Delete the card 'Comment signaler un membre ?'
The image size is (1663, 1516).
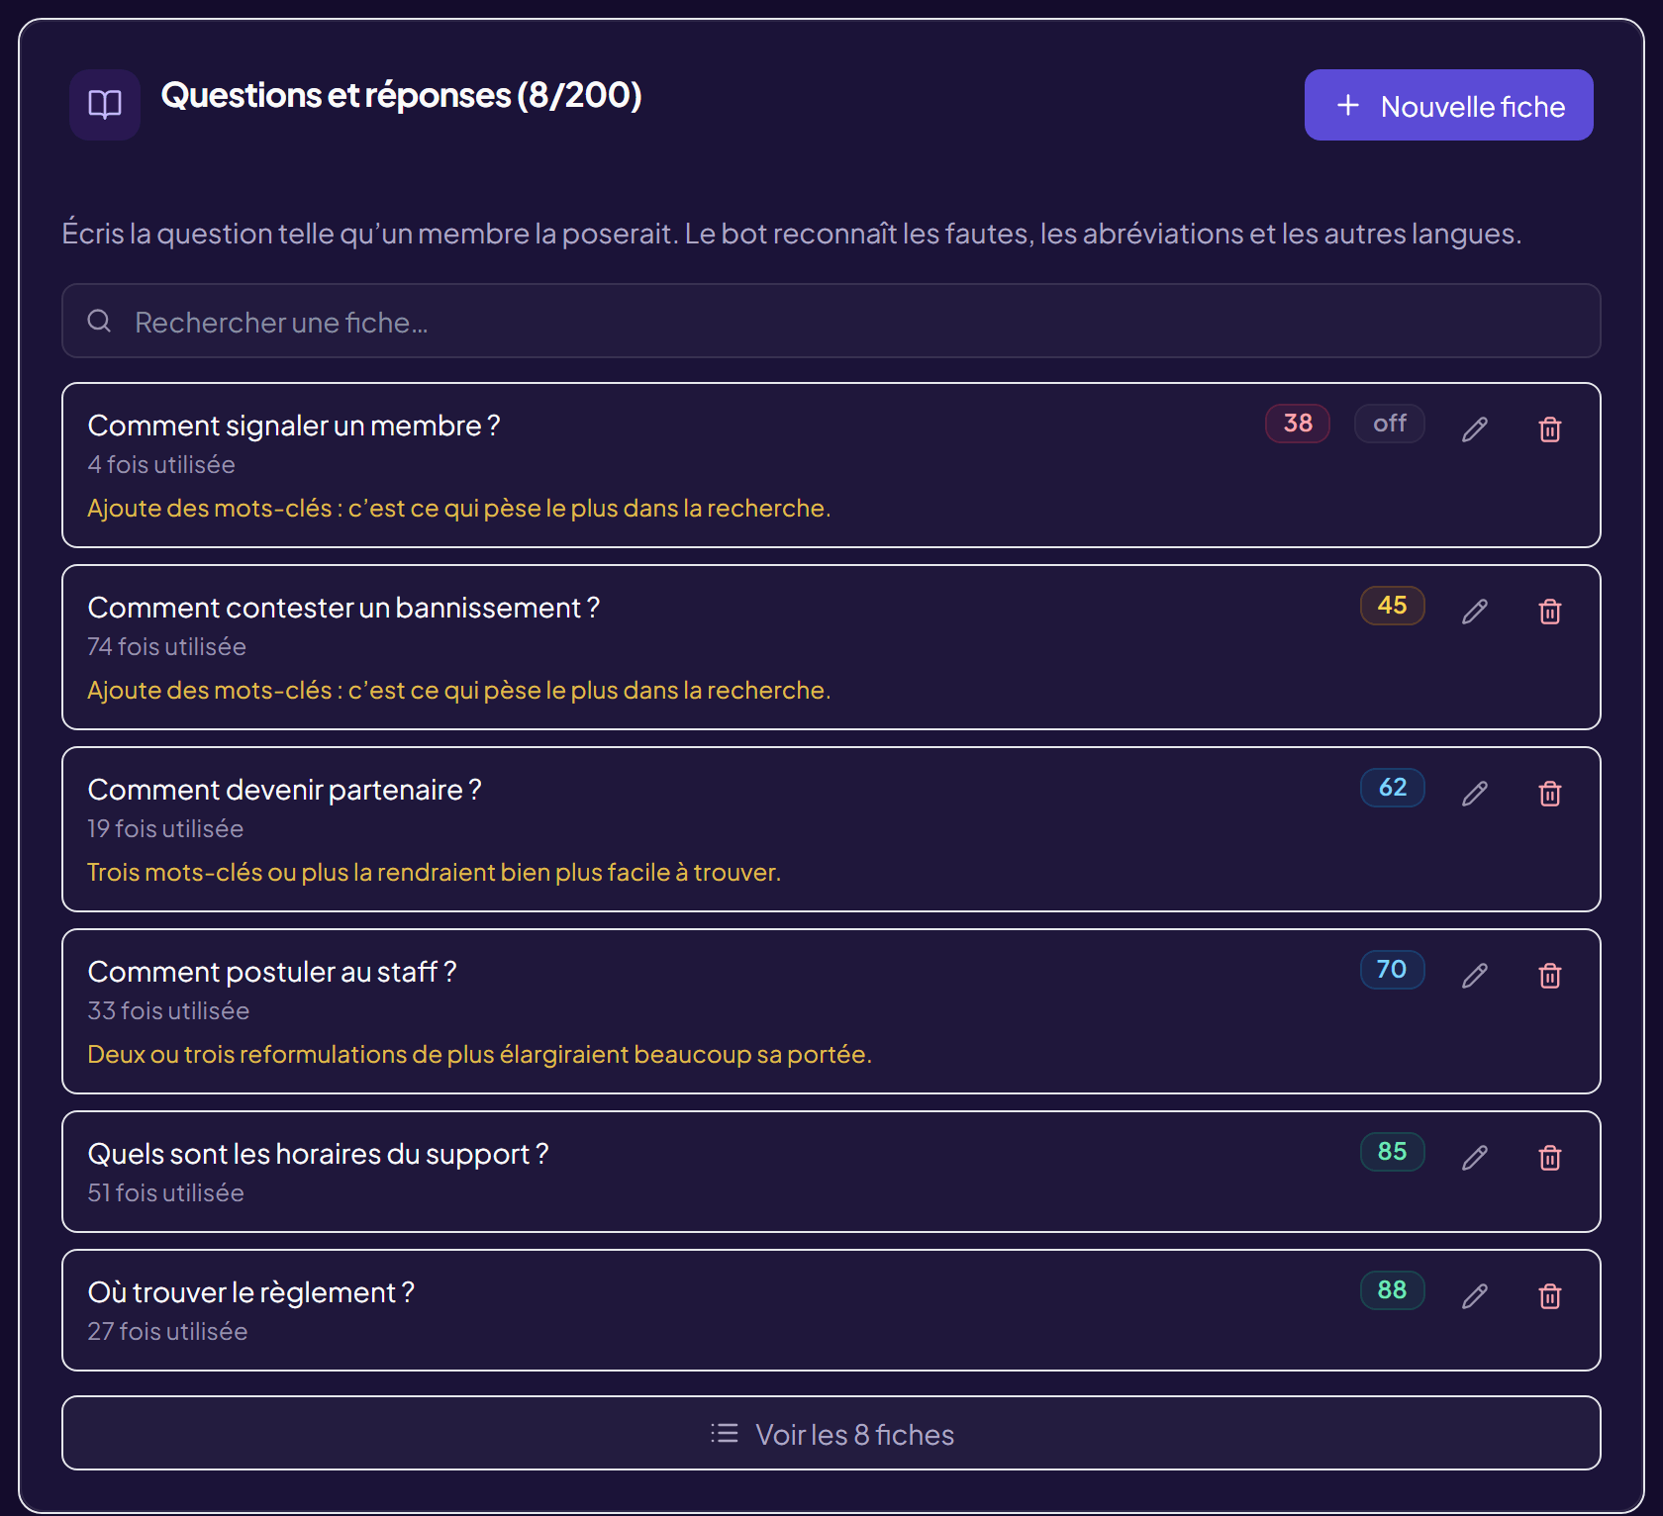click(x=1550, y=428)
